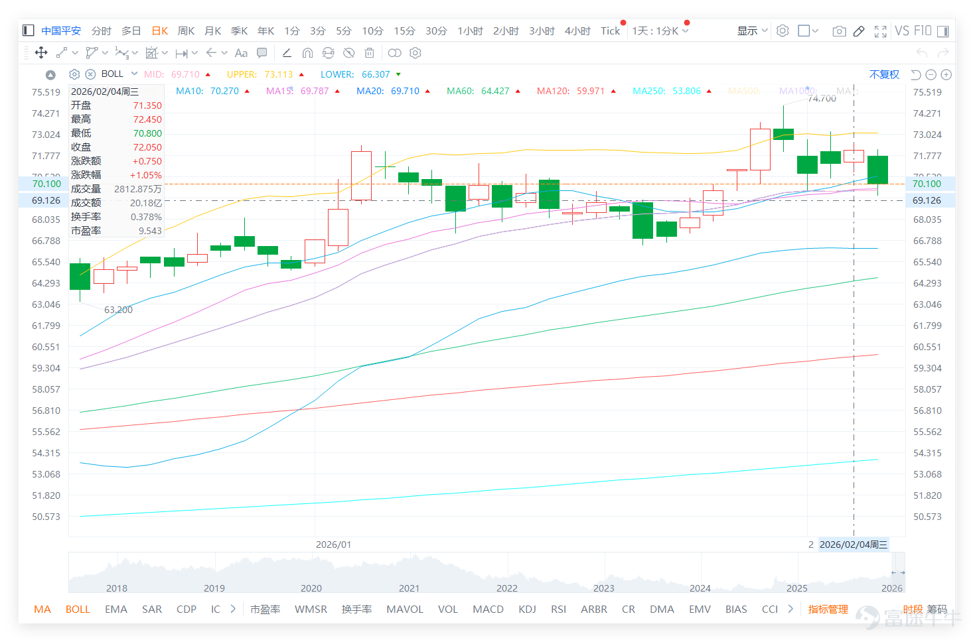
Task: Select the magnet snap tool
Action: (x=307, y=53)
